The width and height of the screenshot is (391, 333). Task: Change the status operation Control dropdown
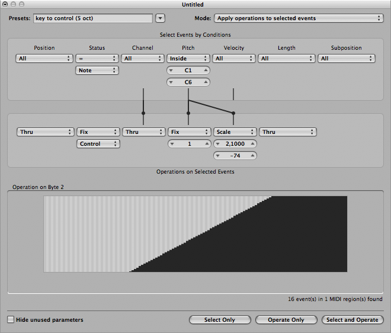pyautogui.click(x=98, y=144)
